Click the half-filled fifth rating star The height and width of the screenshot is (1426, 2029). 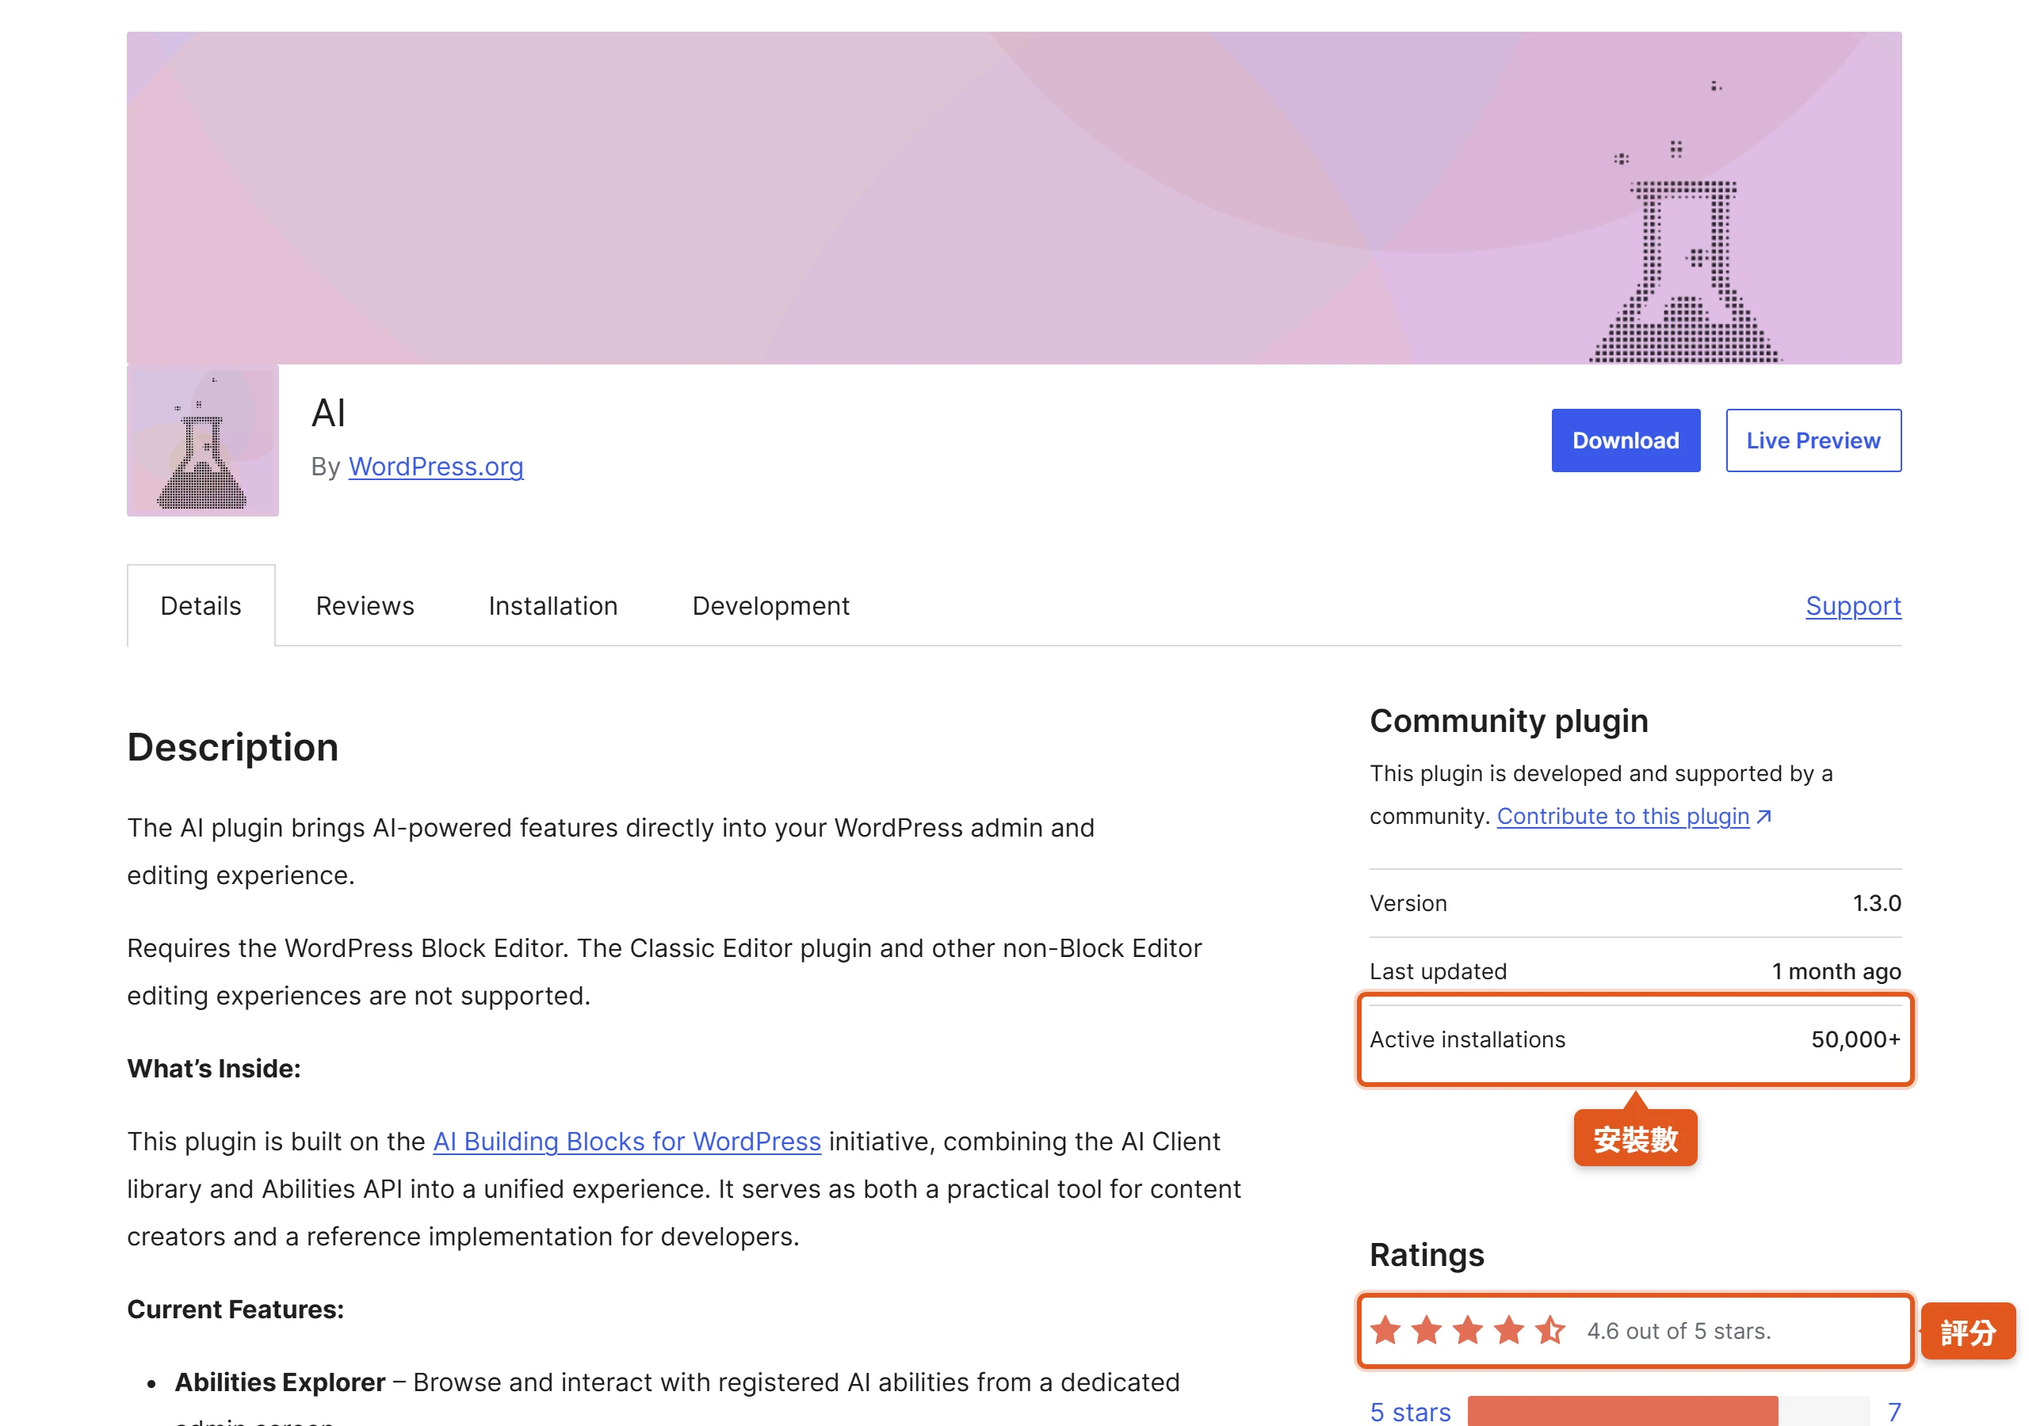tap(1550, 1329)
